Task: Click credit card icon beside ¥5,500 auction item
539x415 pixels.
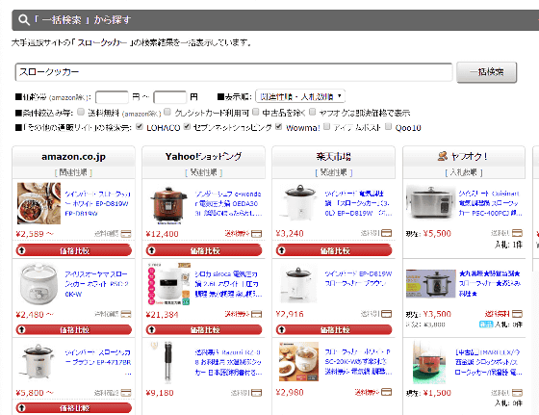Action: (517, 233)
